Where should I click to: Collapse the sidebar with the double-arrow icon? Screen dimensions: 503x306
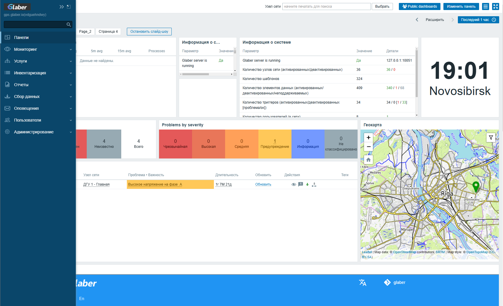(62, 7)
